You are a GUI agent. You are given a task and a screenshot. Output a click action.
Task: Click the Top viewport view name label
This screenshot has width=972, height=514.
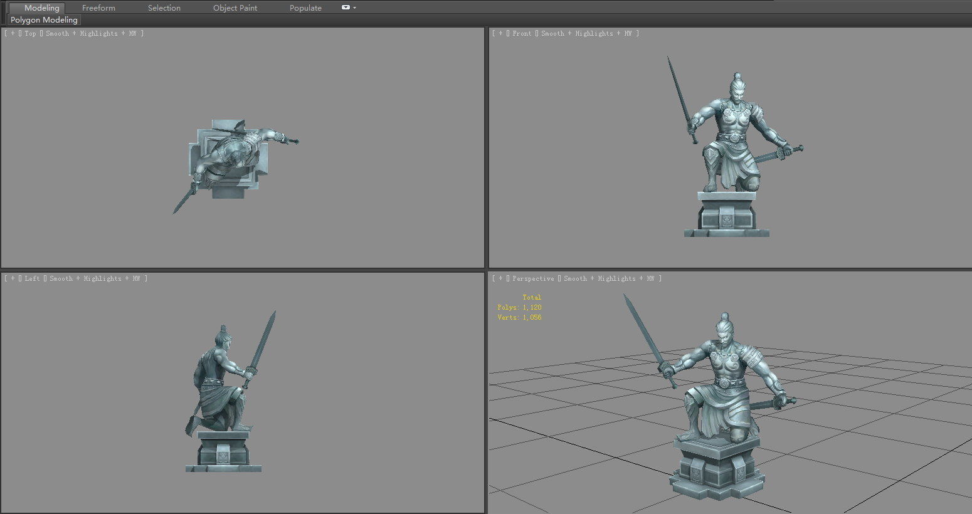pyautogui.click(x=30, y=33)
